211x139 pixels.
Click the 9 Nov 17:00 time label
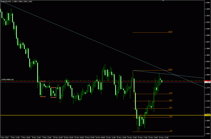click(15, 138)
